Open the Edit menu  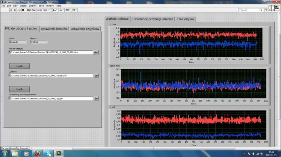[x=9, y=6]
